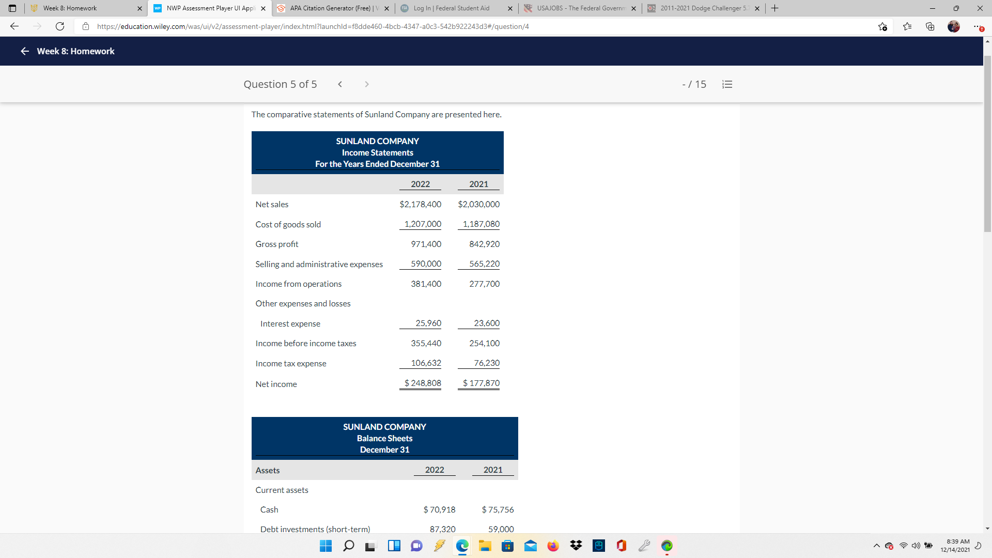The image size is (992, 558).
Task: Open Dropbox from the taskbar
Action: pos(576,546)
